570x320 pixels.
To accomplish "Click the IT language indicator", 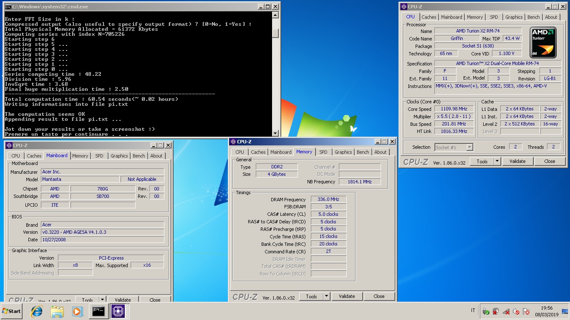I will pyautogui.click(x=473, y=310).
